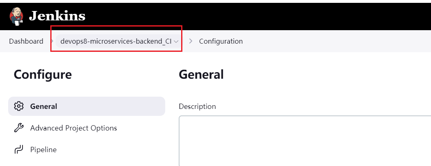This screenshot has height=166, width=431.
Task: Expand the dropdown chevron beside devops8-microservices-backend_CI
Action: pyautogui.click(x=176, y=42)
